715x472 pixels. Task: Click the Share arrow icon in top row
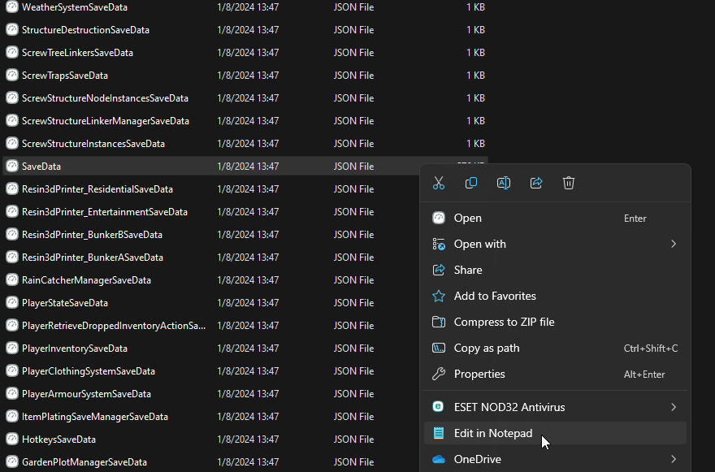click(536, 183)
